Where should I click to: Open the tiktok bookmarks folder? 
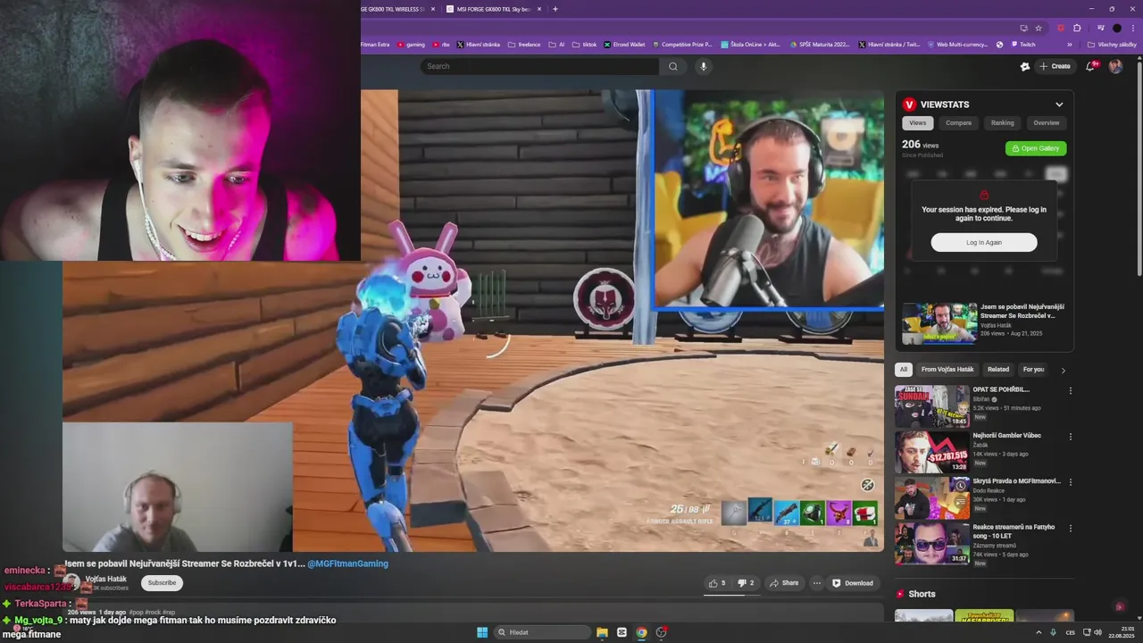pos(584,45)
